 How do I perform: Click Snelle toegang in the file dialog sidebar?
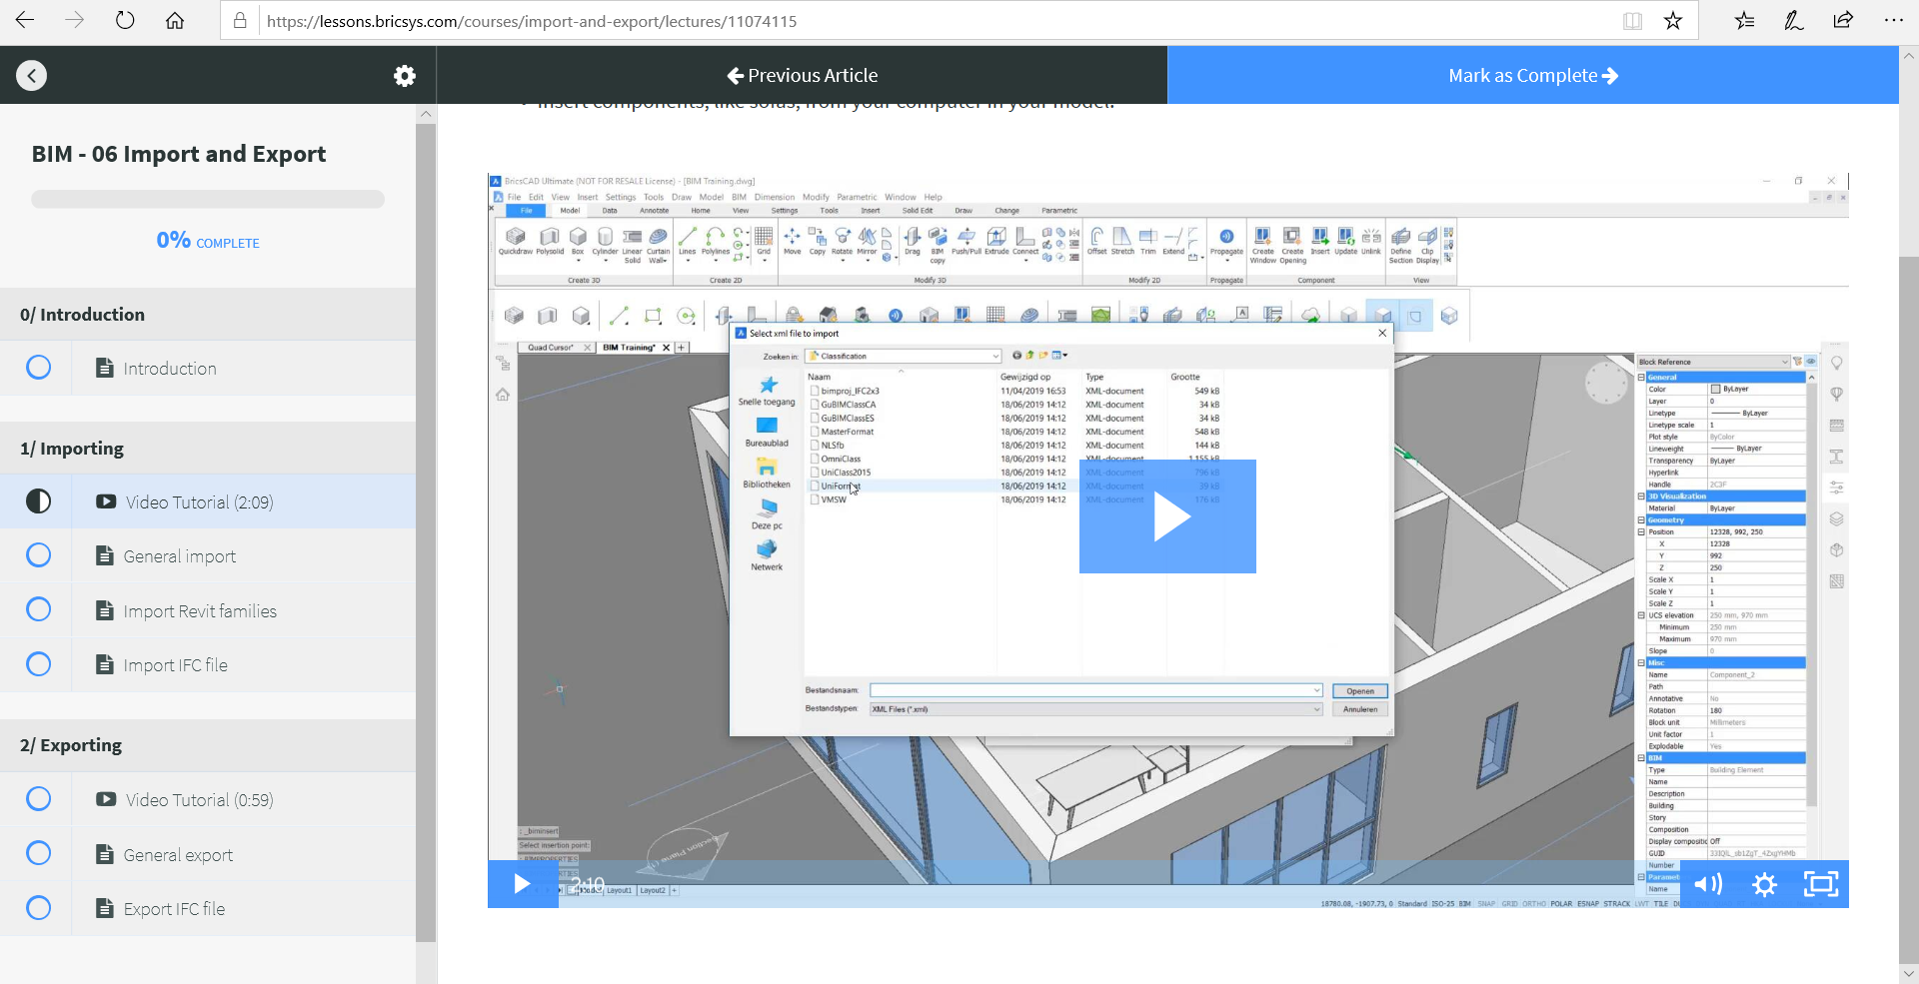pos(767,391)
